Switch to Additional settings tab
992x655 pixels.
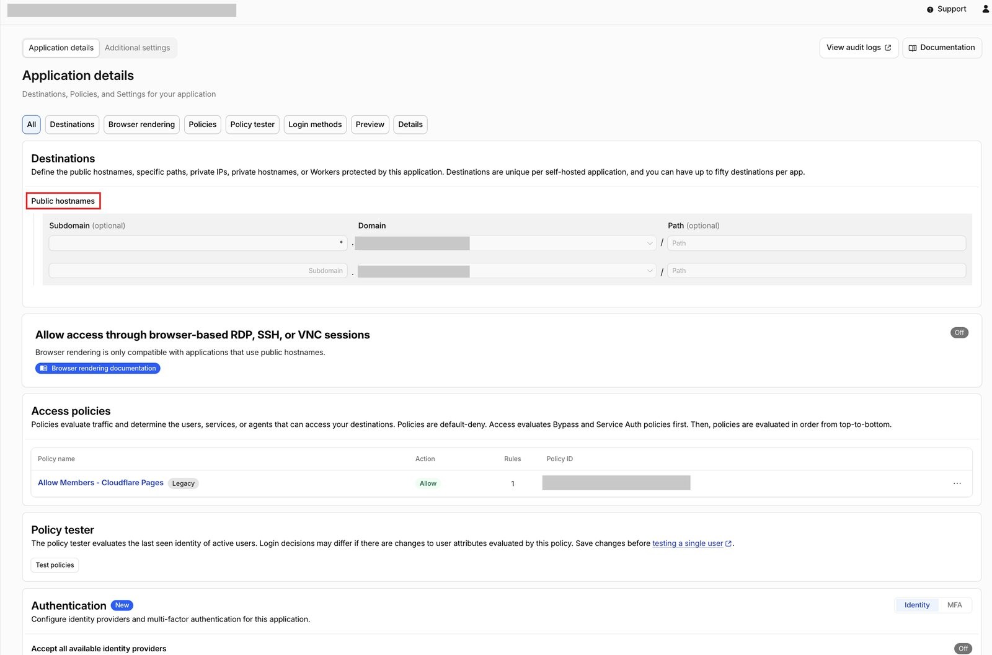(137, 48)
